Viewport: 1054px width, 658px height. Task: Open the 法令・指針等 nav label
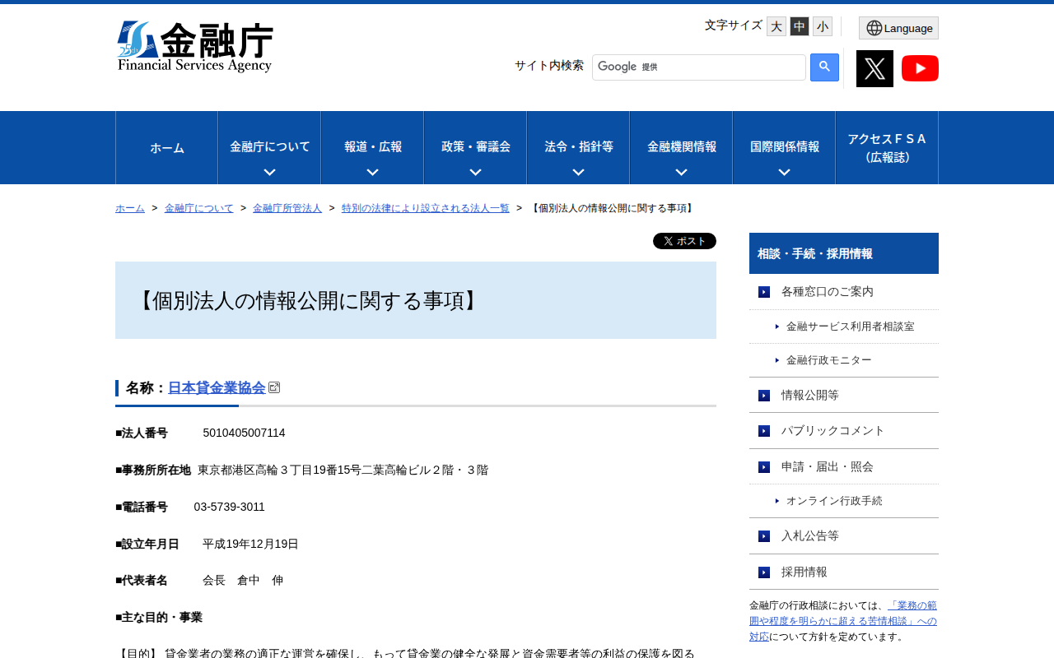(x=578, y=146)
